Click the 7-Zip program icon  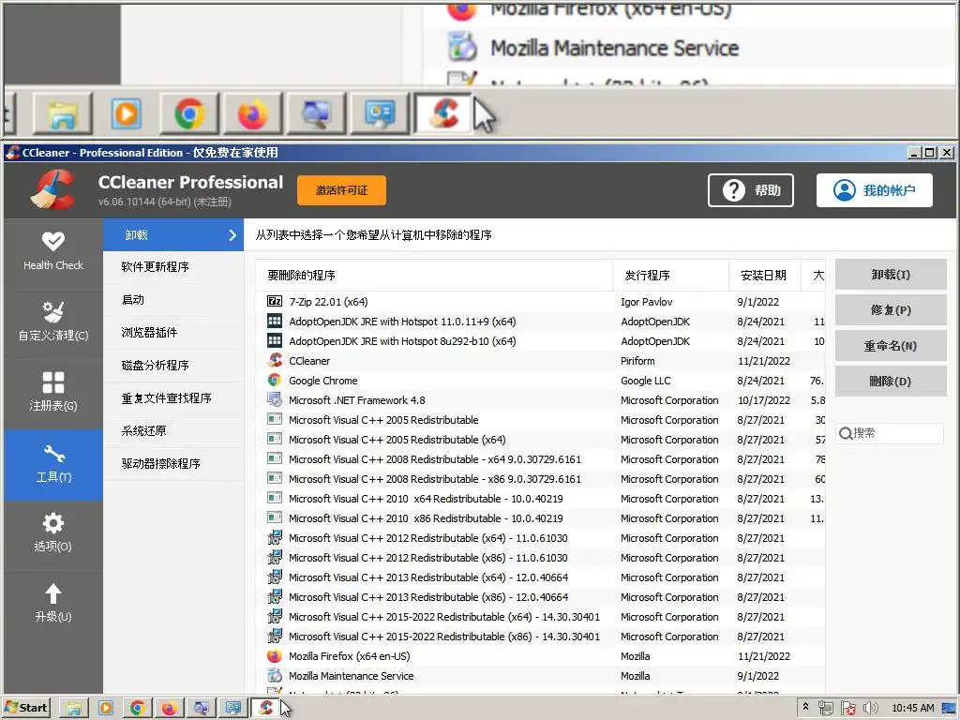tap(275, 301)
